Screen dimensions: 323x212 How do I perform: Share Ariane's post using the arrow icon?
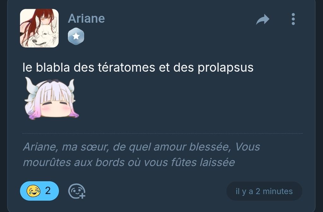click(263, 19)
